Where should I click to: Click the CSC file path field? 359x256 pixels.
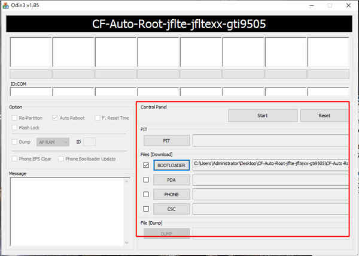pos(270,209)
